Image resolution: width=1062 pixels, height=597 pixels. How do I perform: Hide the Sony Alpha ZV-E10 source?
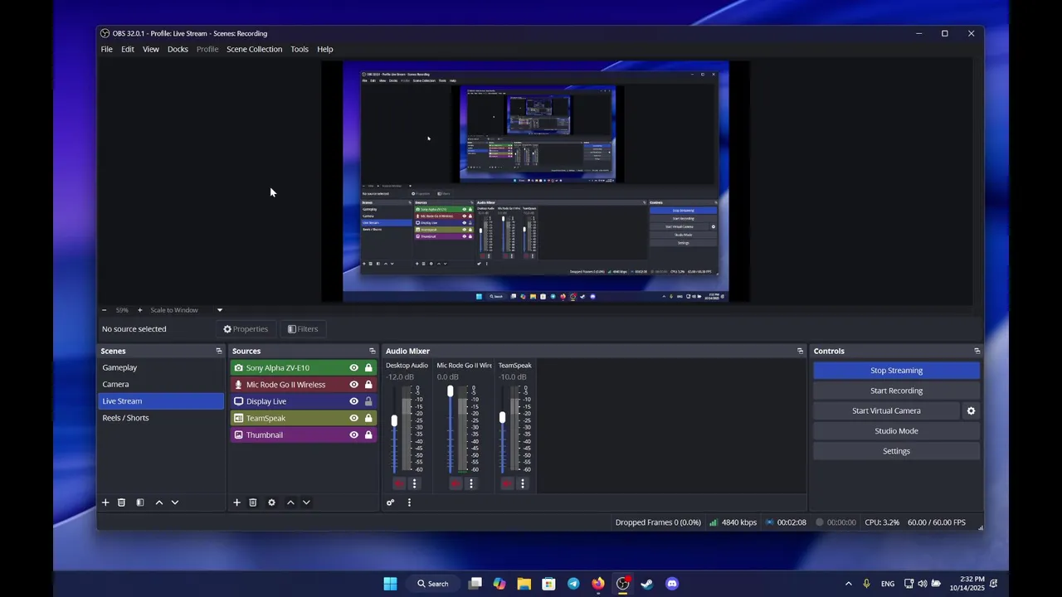click(x=354, y=368)
